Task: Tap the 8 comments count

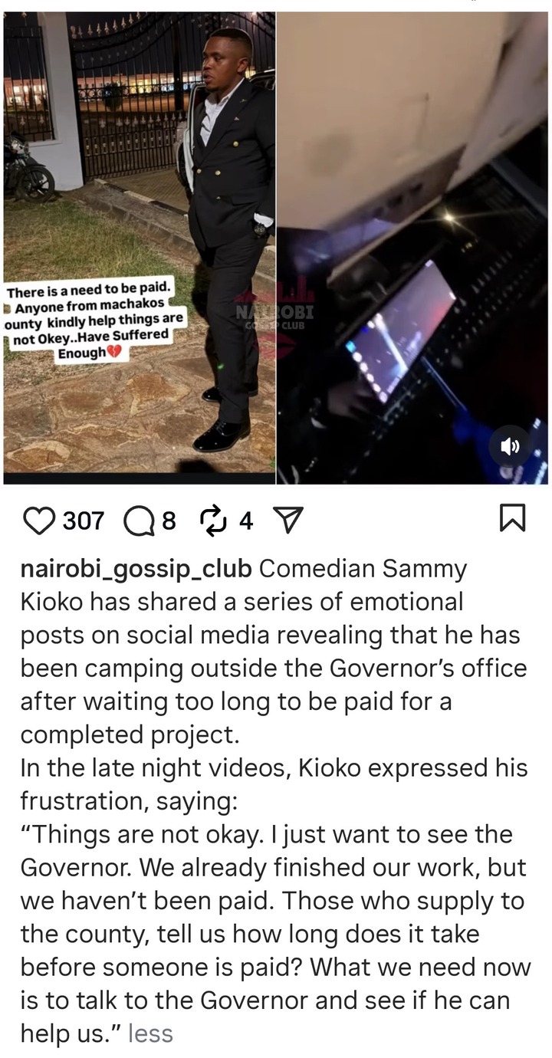Action: click(169, 521)
